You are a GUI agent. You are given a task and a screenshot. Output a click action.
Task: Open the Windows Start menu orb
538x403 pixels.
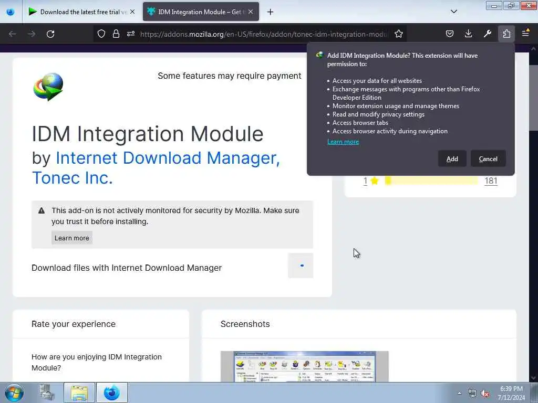[14, 393]
